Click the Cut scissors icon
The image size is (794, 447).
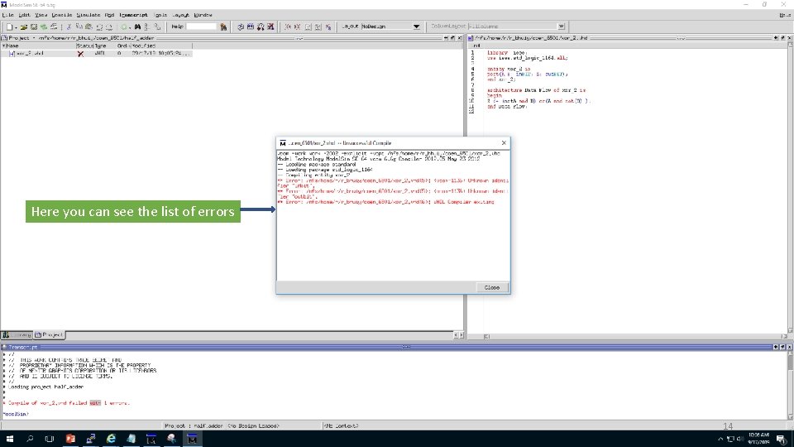[69, 26]
